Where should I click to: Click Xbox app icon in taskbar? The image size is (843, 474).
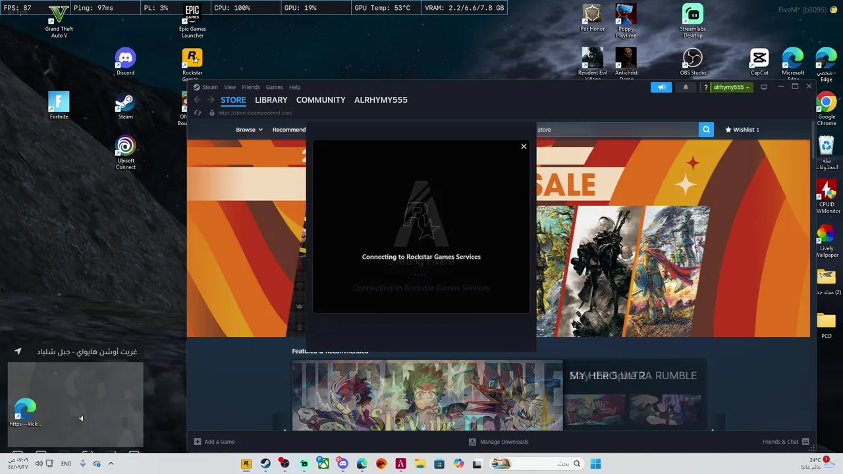click(323, 463)
